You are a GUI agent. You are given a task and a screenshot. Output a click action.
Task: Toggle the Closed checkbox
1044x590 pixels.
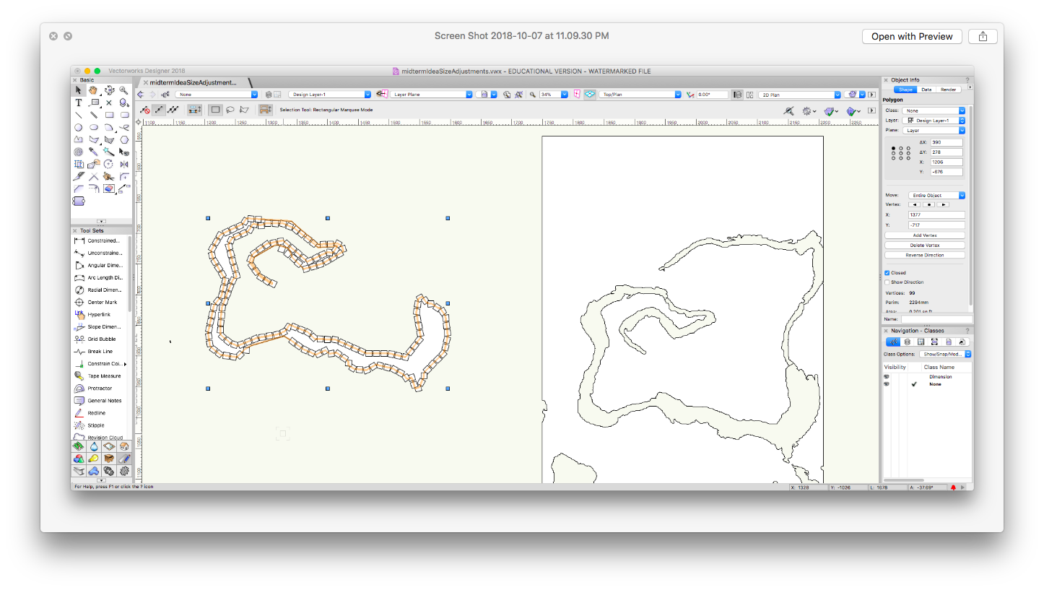coord(887,273)
